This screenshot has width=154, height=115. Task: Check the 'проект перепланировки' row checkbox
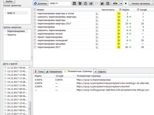click(x=35, y=37)
